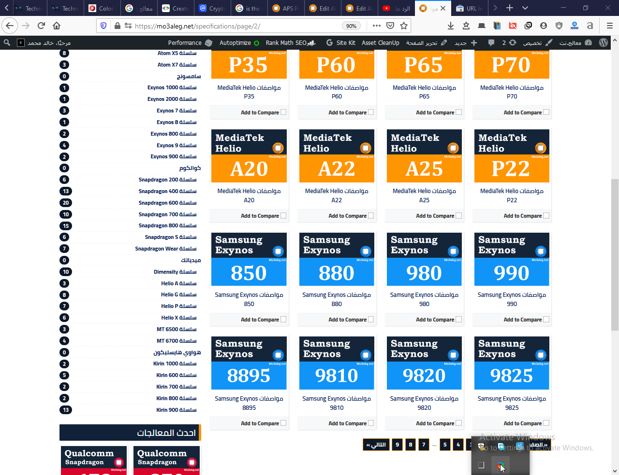This screenshot has height=475, width=619.
Task: Check Add to Compare for Helio P70
Action: pyautogui.click(x=546, y=112)
